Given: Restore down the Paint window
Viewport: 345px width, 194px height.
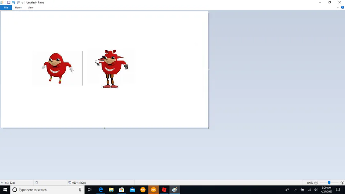Looking at the screenshot, I should pos(330,2).
